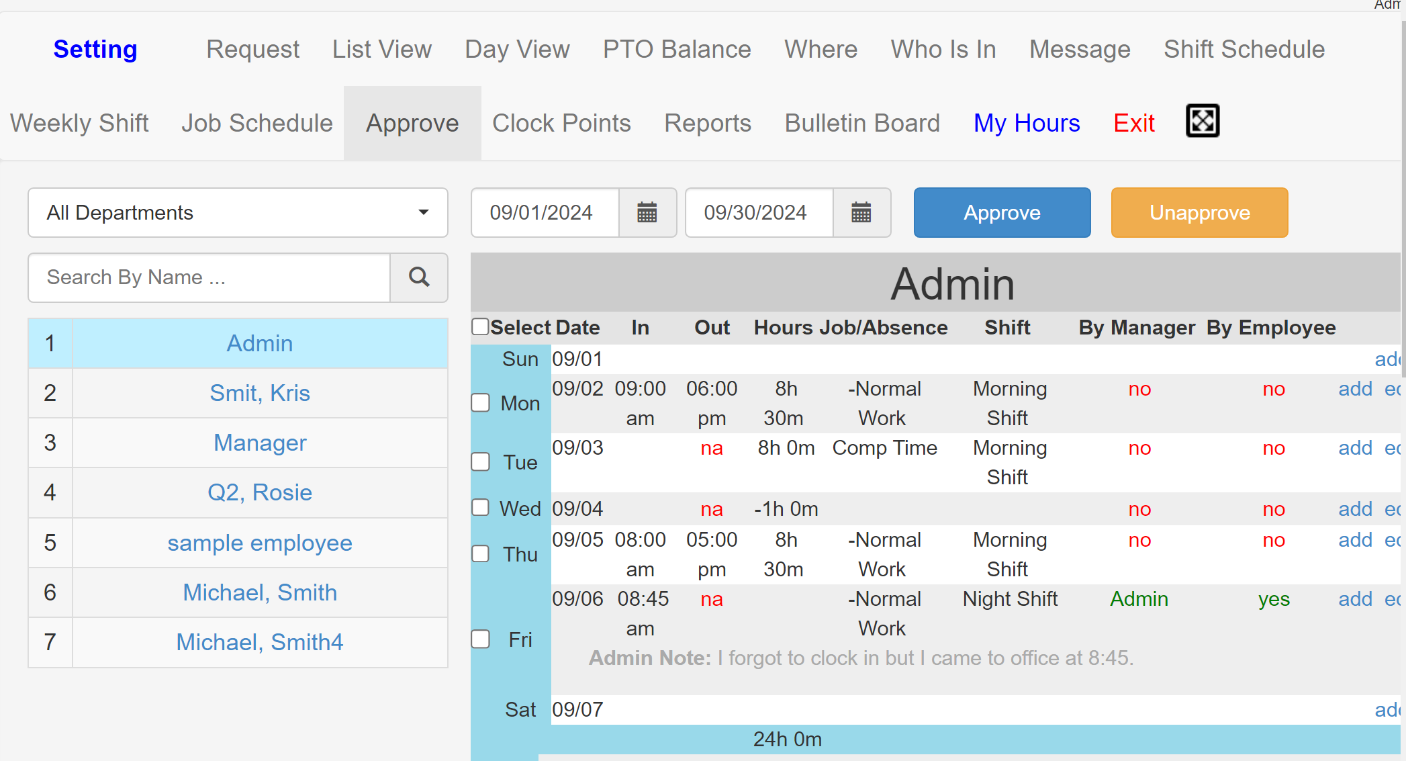Viewport: 1406px width, 761px height.
Task: Go to the Shift Schedule menu
Action: [1244, 50]
